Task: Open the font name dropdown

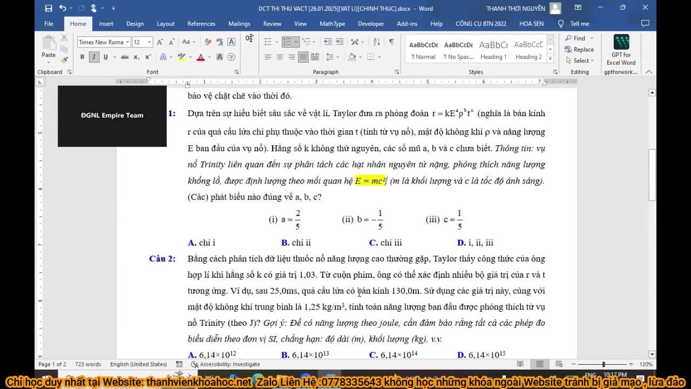Action: tap(127, 42)
